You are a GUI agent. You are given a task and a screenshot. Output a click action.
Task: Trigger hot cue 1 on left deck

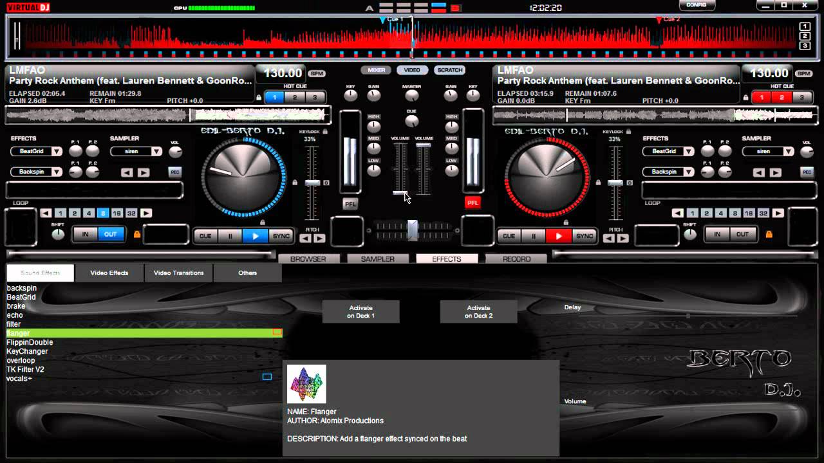[275, 98]
